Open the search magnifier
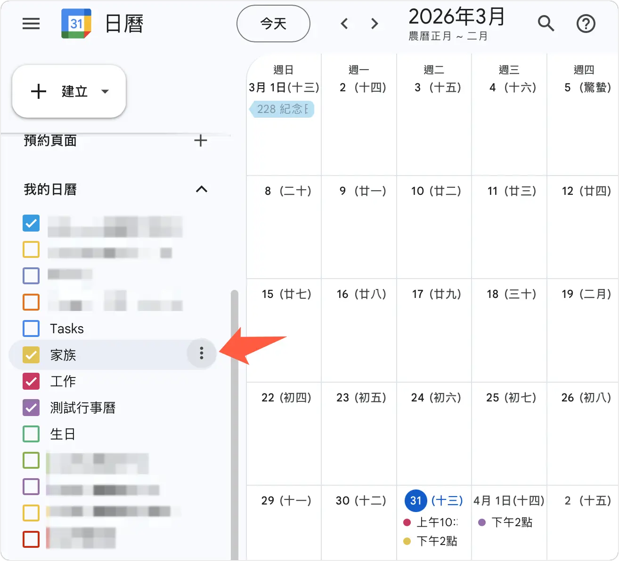The height and width of the screenshot is (561, 619). click(x=546, y=23)
